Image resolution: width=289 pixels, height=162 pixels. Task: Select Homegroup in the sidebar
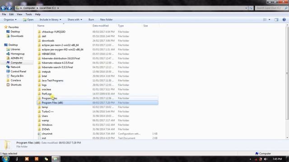point(18,54)
